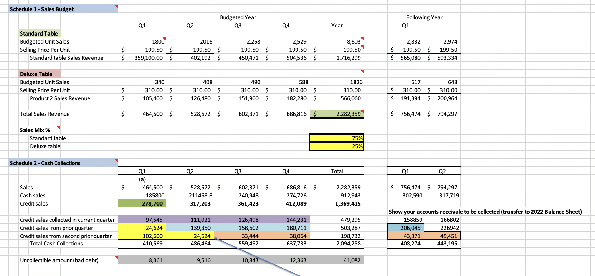Select the credit sales cell 317,203
Screen dimensions: 595x276
click(190, 203)
